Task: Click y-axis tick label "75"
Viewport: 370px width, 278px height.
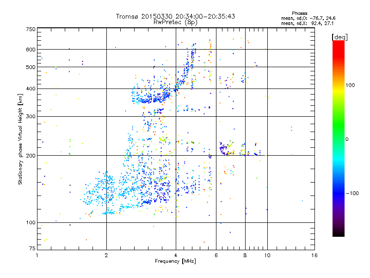Action: point(32,248)
